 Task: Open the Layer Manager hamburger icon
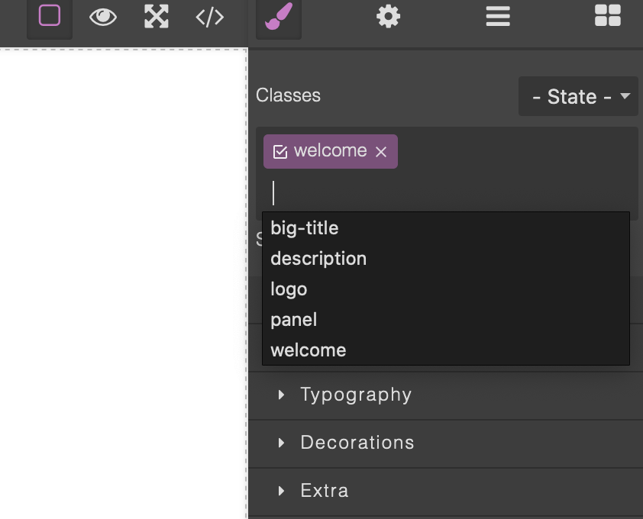coord(498,16)
